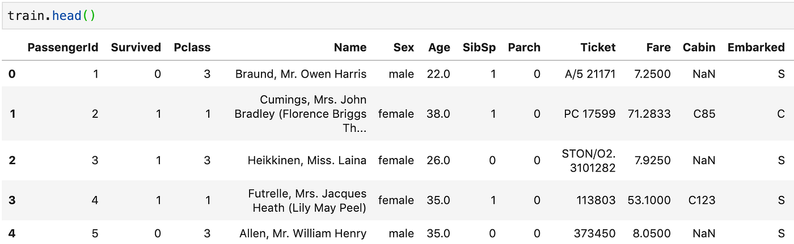This screenshot has width=794, height=244.
Task: Select the ticket cell PC 17599
Action: tap(590, 114)
